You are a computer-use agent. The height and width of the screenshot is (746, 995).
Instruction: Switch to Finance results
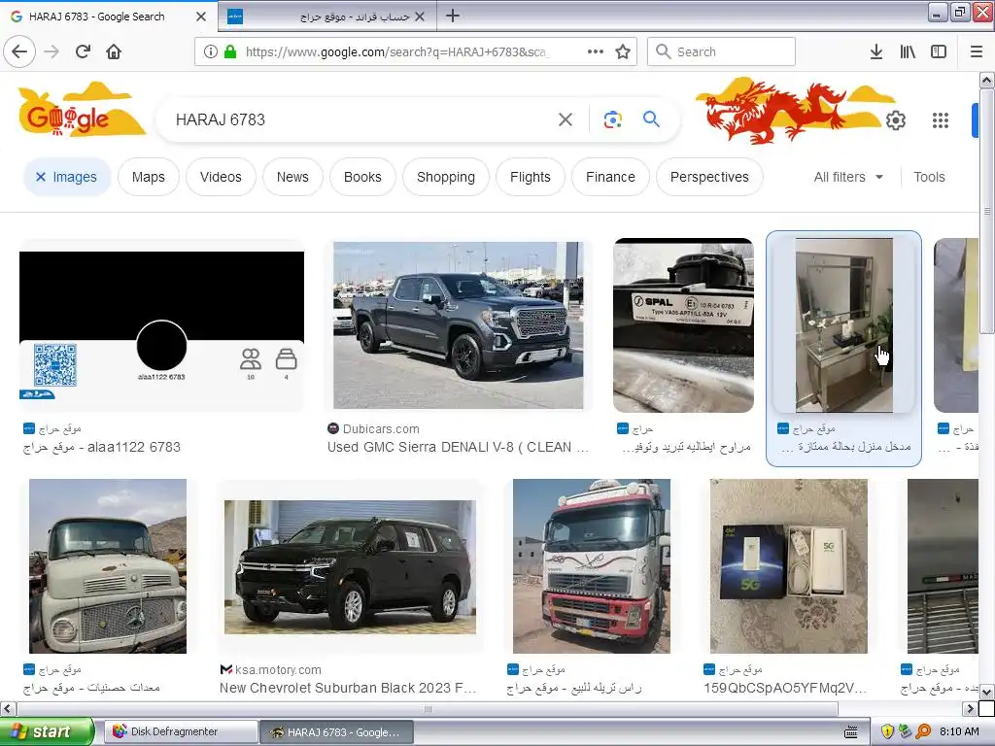[610, 177]
